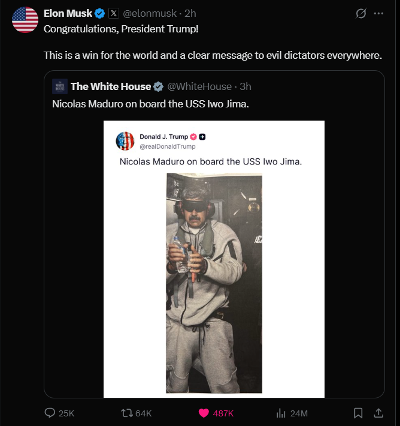Click the 2h post timestamp

click(x=190, y=13)
